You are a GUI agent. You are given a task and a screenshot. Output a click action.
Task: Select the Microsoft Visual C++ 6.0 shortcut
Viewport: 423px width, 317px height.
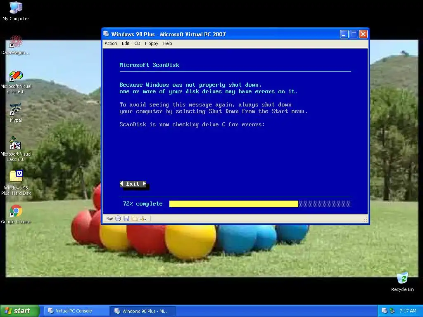(16, 82)
